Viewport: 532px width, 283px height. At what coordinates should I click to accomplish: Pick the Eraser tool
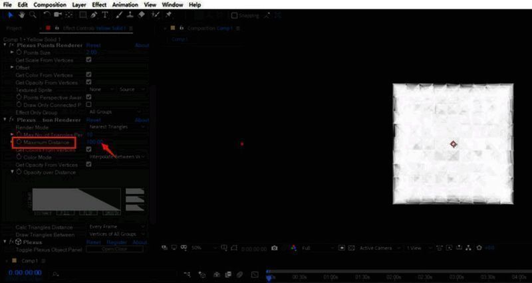click(142, 15)
